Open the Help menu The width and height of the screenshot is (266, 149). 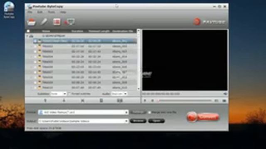click(x=63, y=12)
